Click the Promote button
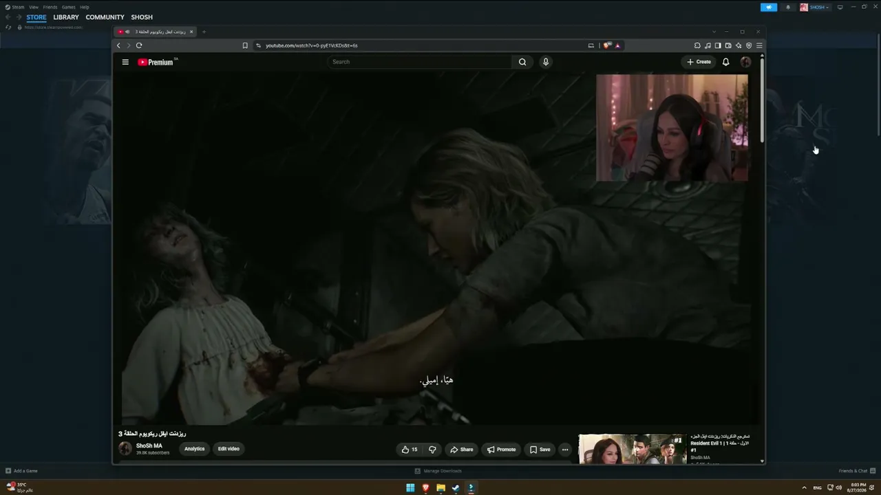The height and width of the screenshot is (495, 881). click(501, 450)
